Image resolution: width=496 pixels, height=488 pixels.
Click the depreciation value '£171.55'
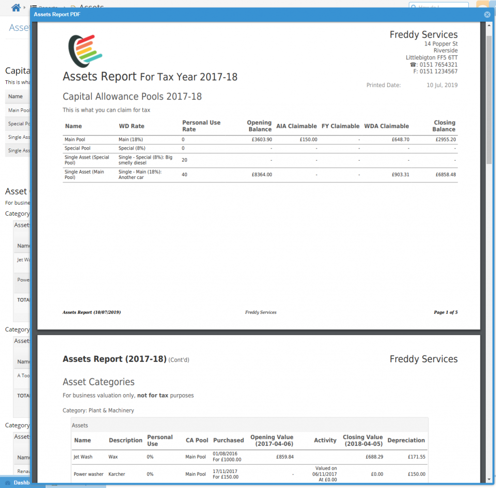pyautogui.click(x=416, y=457)
